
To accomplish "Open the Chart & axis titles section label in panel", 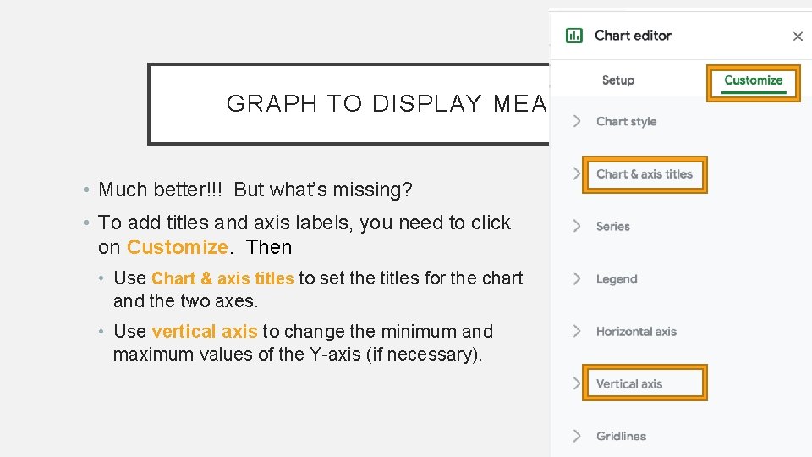I will click(645, 174).
